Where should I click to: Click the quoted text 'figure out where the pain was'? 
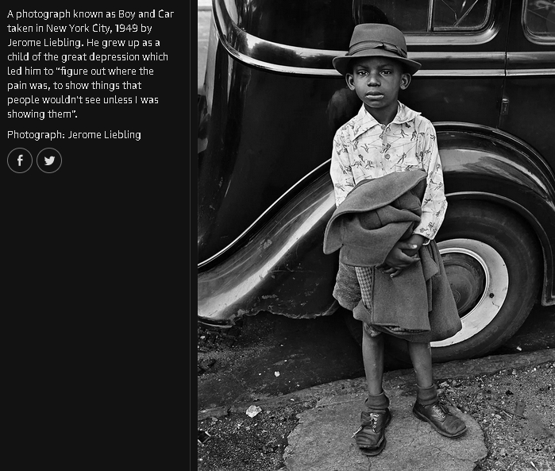pyautogui.click(x=81, y=78)
